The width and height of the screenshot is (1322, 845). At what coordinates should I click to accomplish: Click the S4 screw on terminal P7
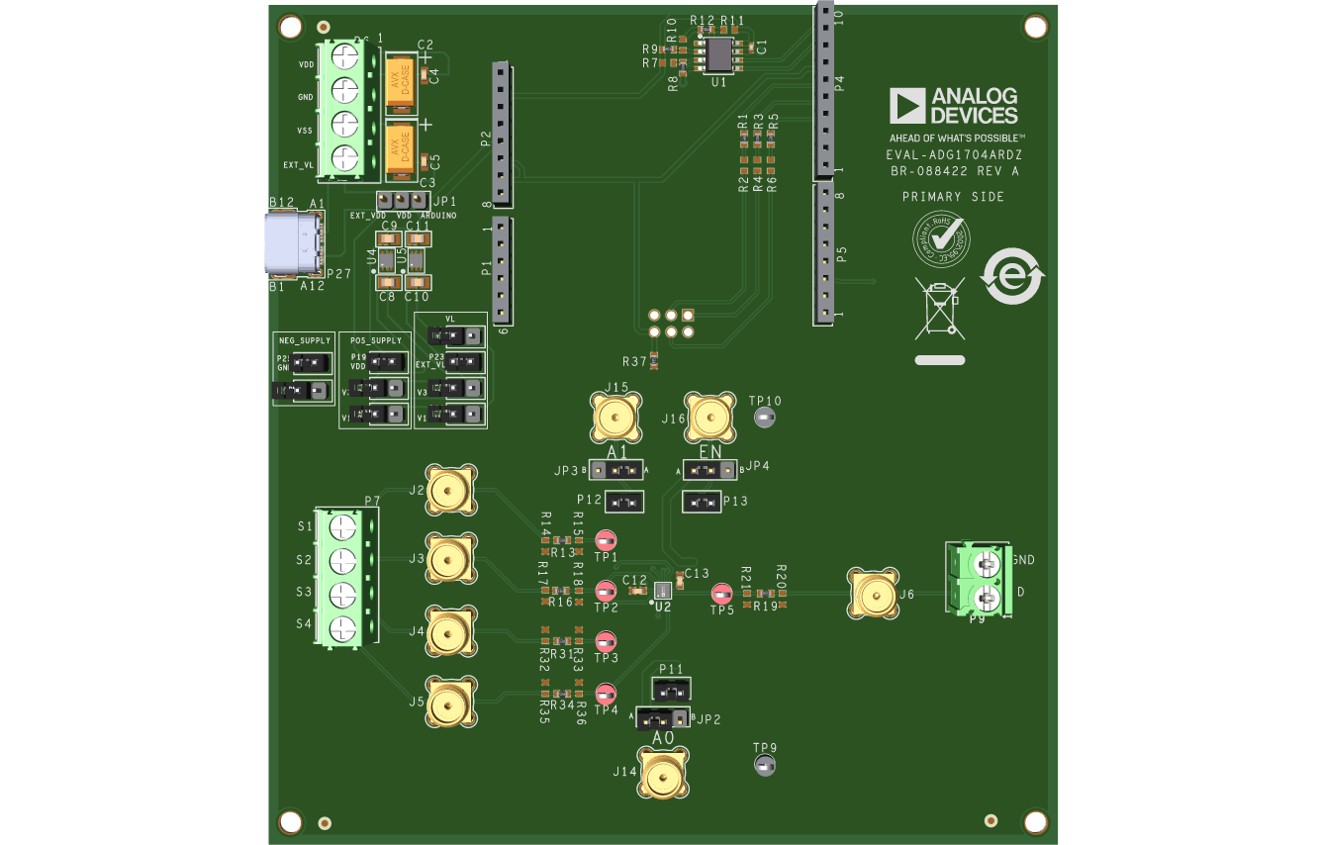point(342,627)
